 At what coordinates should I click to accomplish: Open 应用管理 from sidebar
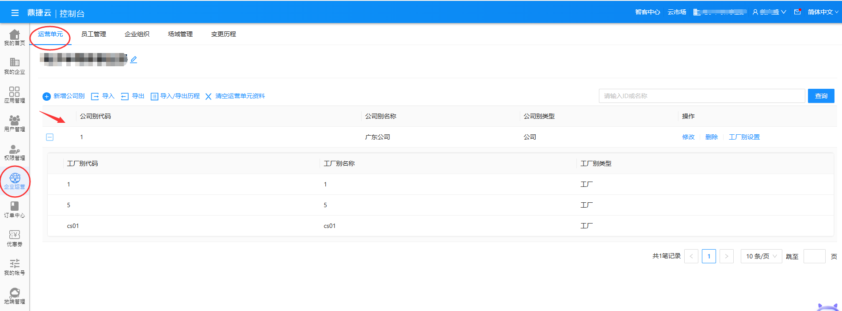pyautogui.click(x=15, y=95)
